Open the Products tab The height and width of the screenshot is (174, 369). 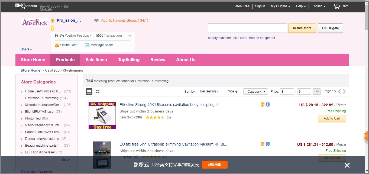coord(65,60)
